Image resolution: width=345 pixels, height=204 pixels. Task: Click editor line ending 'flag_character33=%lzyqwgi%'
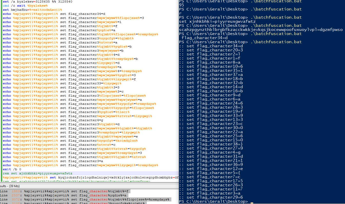click(x=62, y=83)
